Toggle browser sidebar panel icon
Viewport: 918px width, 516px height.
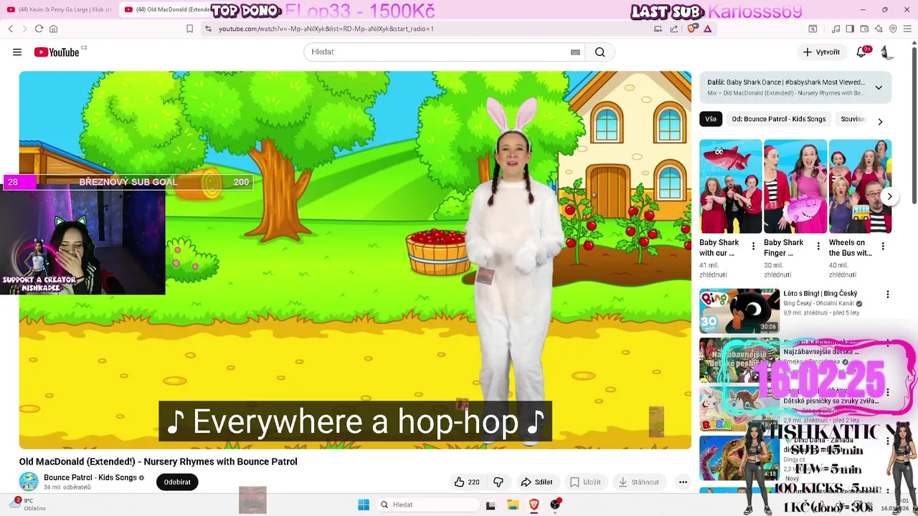[x=850, y=29]
